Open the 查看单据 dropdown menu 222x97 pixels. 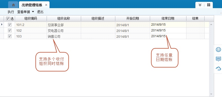click(26, 12)
